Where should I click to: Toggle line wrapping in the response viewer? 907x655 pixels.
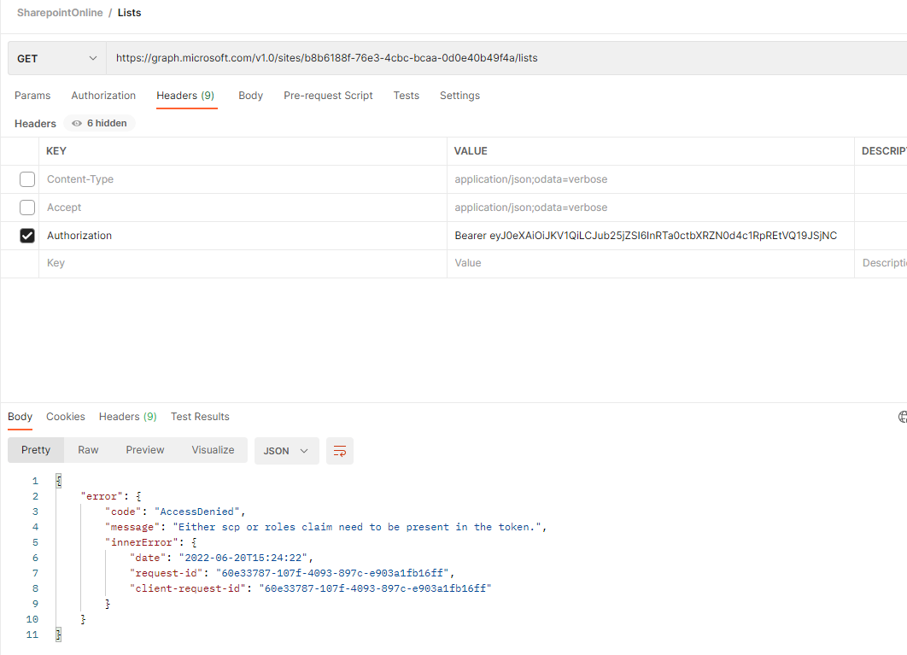point(340,450)
